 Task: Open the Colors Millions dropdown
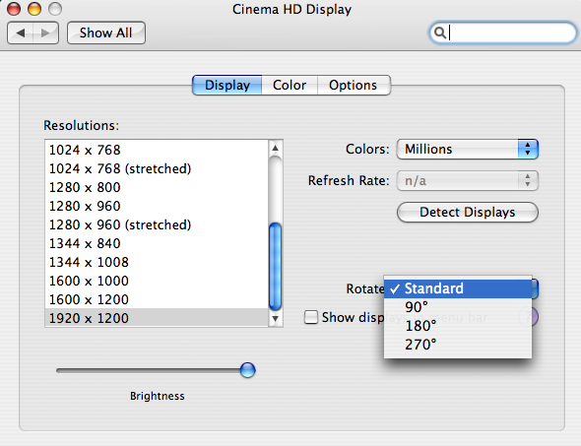click(467, 150)
